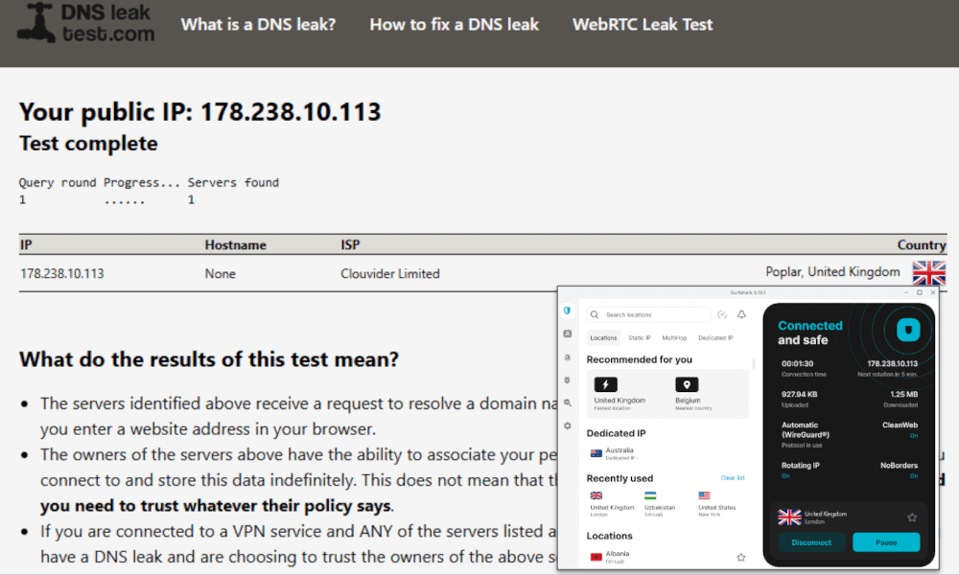Click in the Search locations field
959x575 pixels.
tap(648, 314)
